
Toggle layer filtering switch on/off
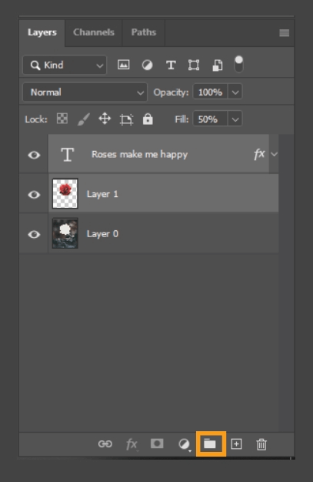pyautogui.click(x=238, y=64)
